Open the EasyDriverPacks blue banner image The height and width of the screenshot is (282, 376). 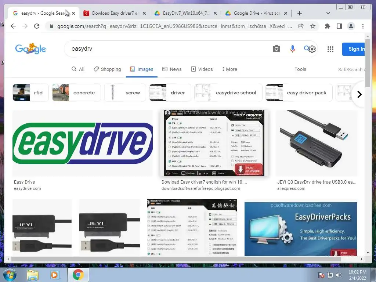[x=301, y=229]
